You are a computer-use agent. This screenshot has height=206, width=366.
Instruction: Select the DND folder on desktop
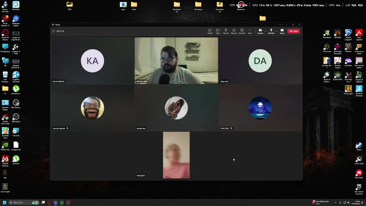(69, 6)
